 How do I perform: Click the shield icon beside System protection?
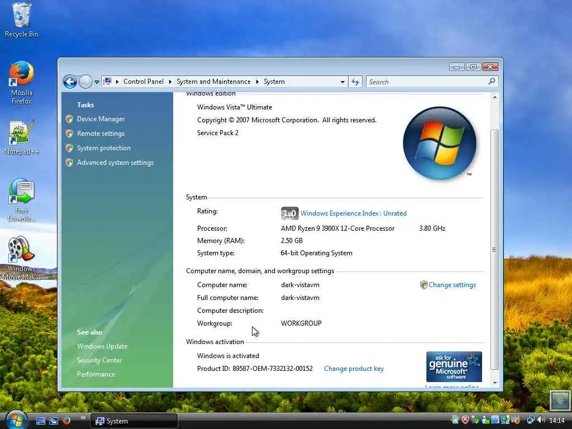(x=69, y=148)
